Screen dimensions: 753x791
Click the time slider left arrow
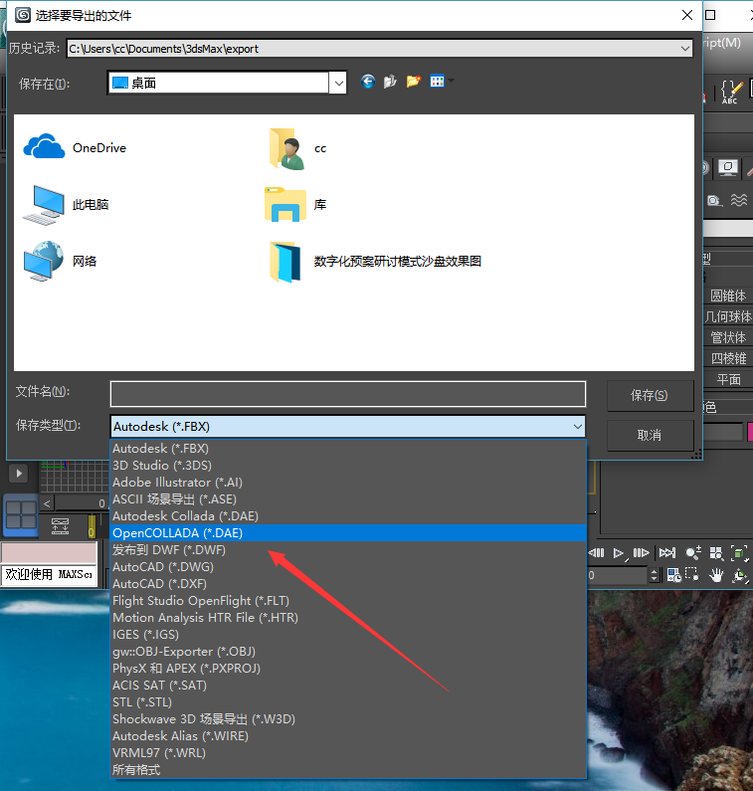click(x=47, y=503)
